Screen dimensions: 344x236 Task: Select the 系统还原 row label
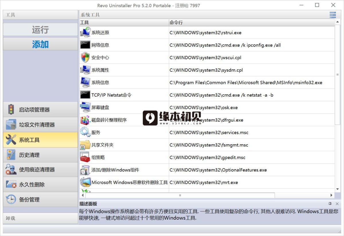[x=100, y=33]
